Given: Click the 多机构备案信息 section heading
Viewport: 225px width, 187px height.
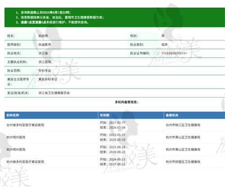Looking at the screenshot, I should pyautogui.click(x=126, y=102).
